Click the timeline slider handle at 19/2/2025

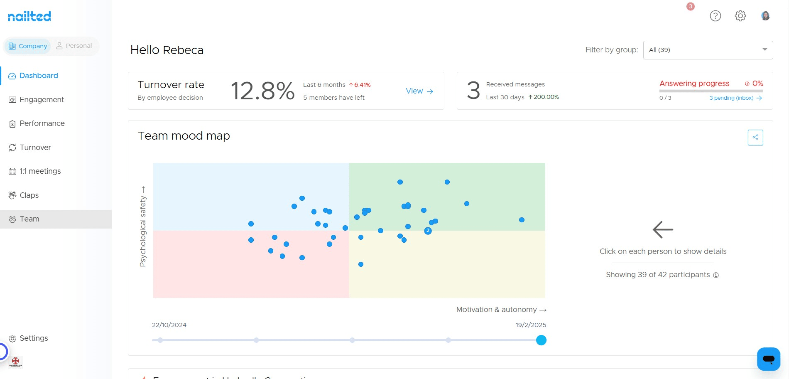point(541,340)
